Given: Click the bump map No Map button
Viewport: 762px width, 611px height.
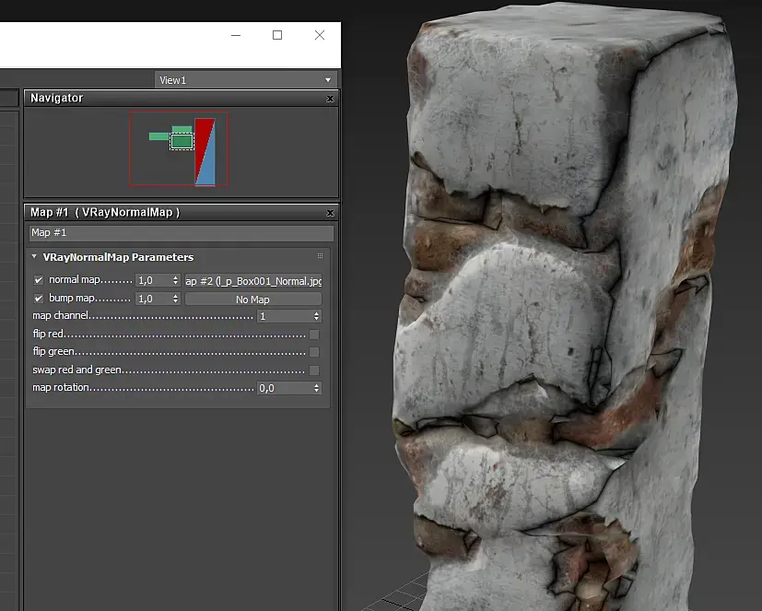Looking at the screenshot, I should pos(253,300).
